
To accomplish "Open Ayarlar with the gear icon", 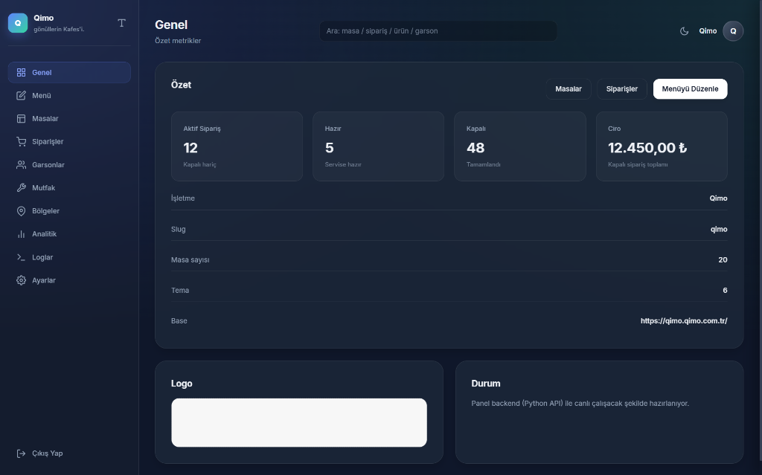I will tap(21, 280).
